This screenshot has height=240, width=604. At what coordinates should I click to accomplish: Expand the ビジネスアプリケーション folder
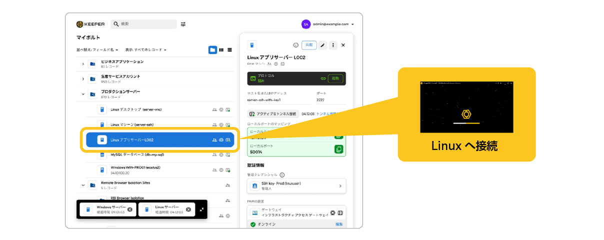[83, 64]
